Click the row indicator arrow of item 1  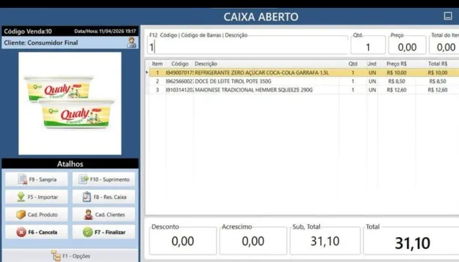coord(147,72)
